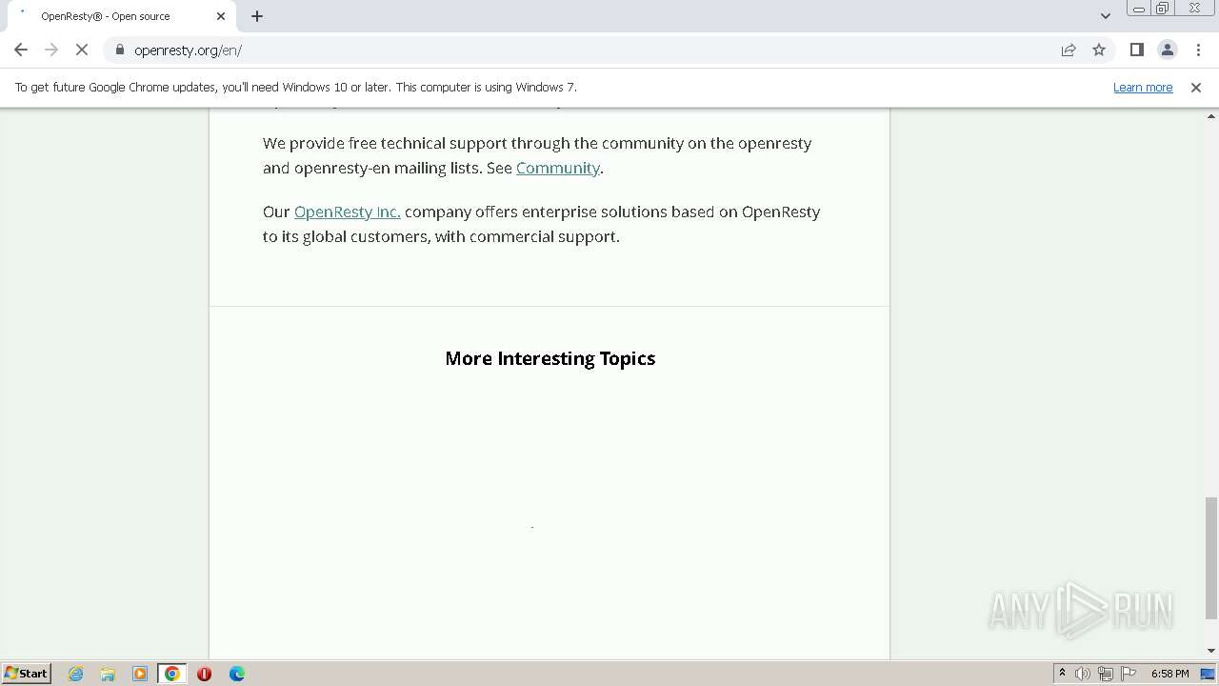The width and height of the screenshot is (1219, 686).
Task: Open Chrome's three-dot menu
Action: [1197, 50]
